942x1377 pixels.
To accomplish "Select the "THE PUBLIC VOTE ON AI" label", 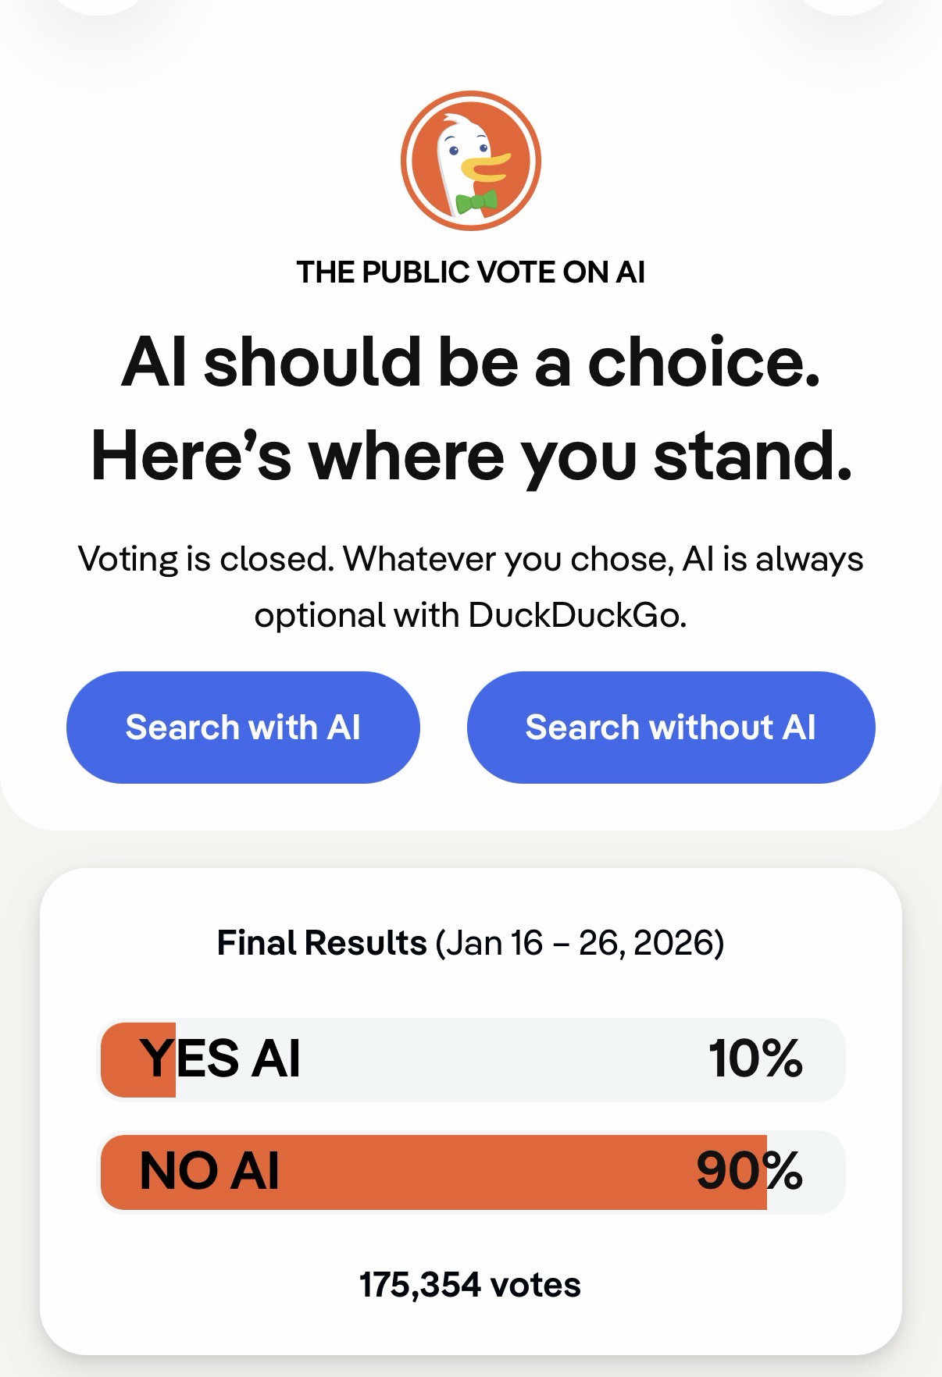I will (x=470, y=272).
